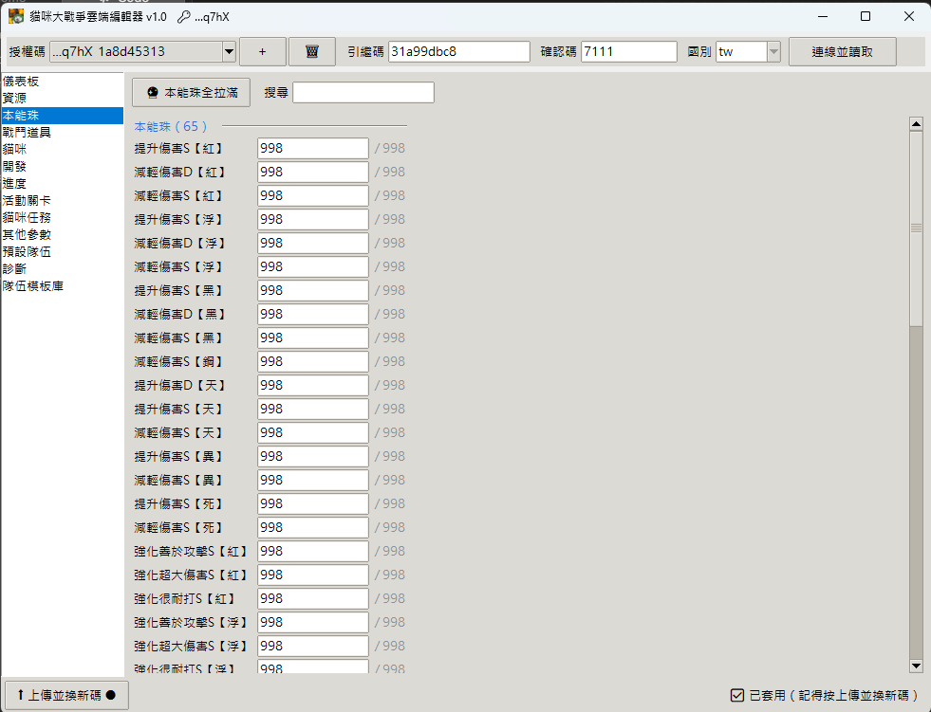
Task: Click value field for 提升傷害S【死】
Action: click(313, 504)
